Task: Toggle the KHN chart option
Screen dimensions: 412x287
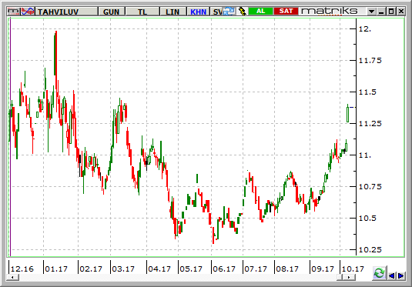Action: pos(198,12)
